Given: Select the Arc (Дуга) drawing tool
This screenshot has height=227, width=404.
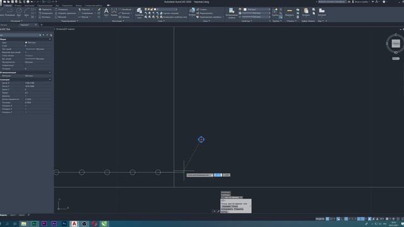Looking at the screenshot, I should pos(27,12).
